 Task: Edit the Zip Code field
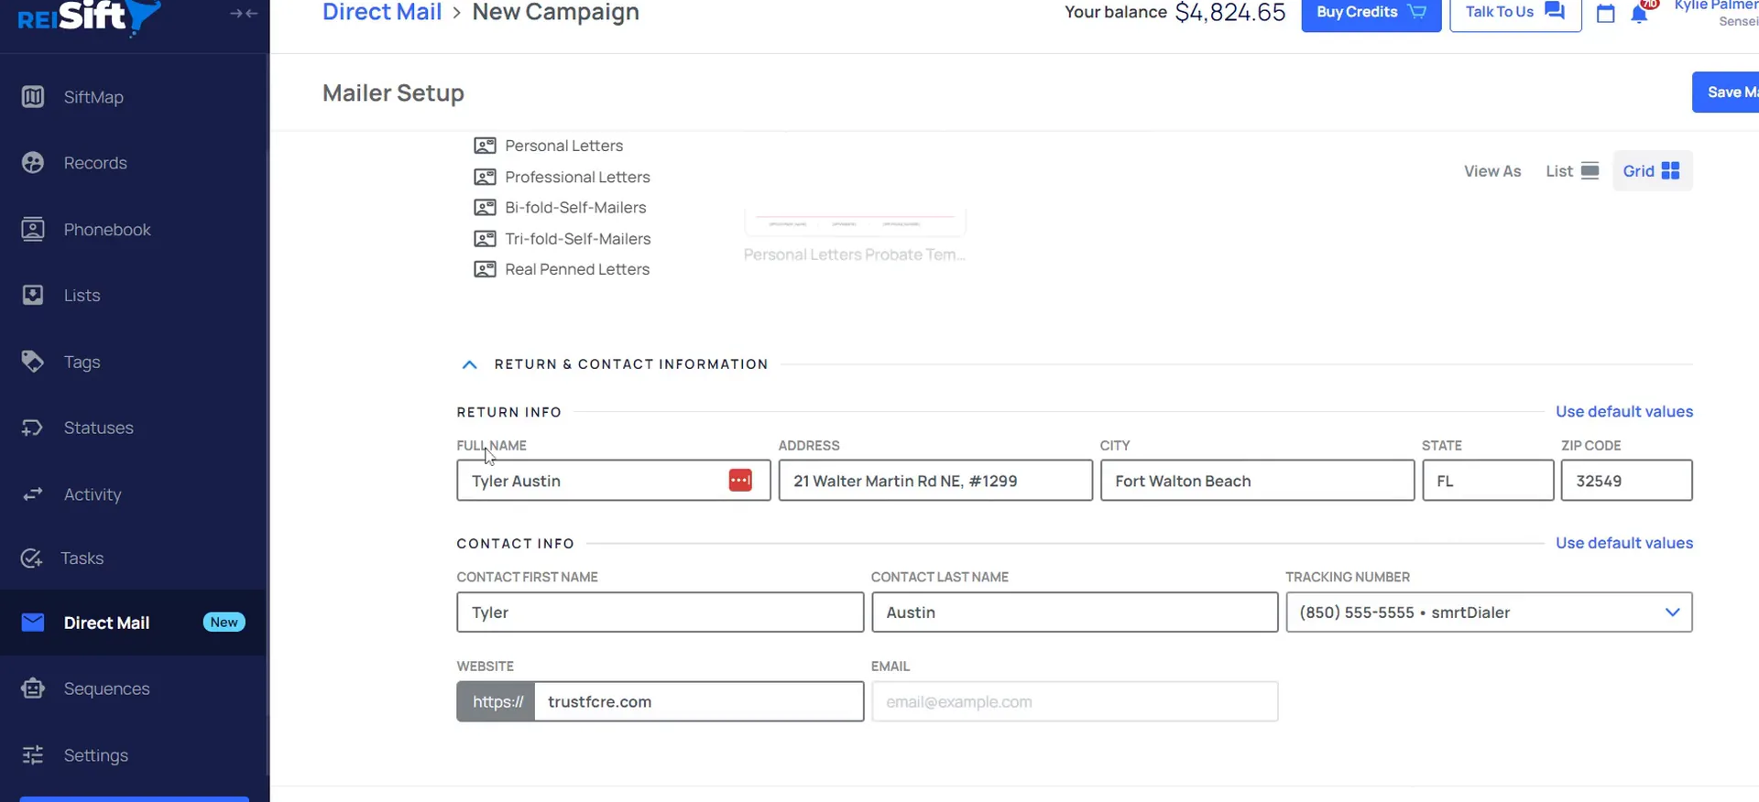point(1626,481)
